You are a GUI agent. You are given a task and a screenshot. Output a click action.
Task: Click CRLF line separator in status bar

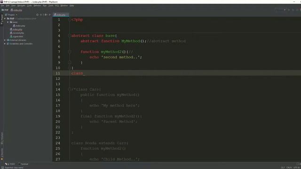click(289, 168)
